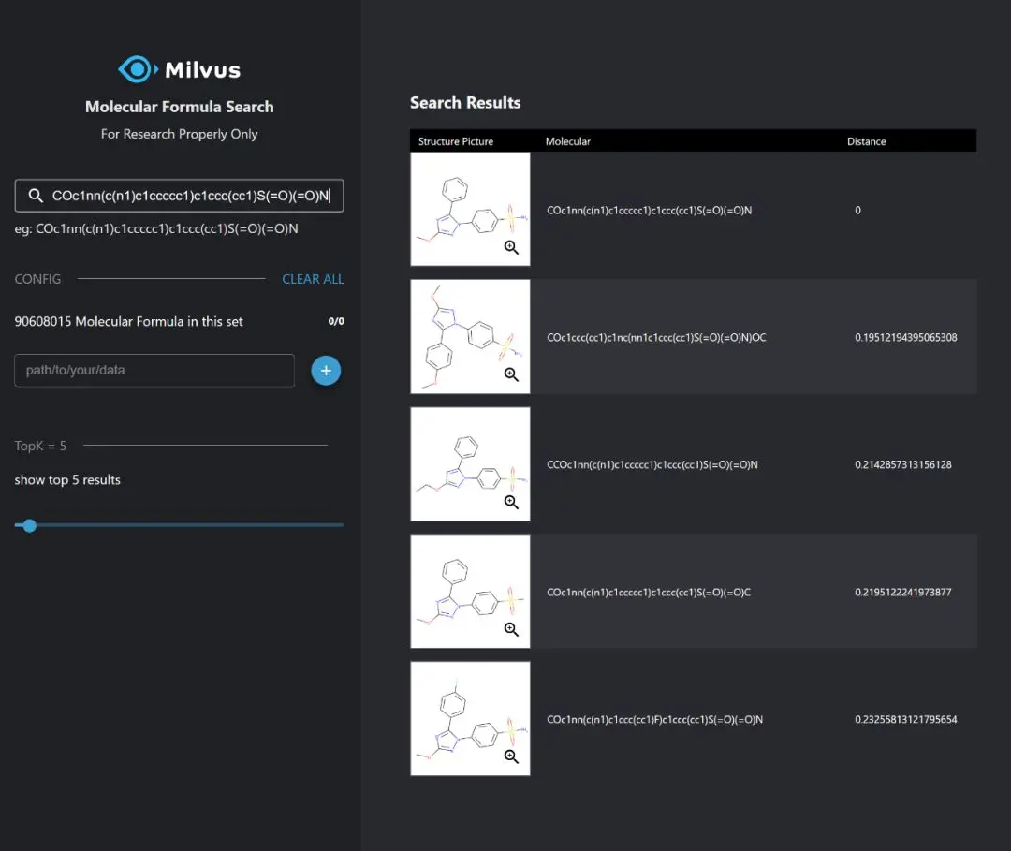Select SMILES COc1nn(c(n1)c1ccc(cc1)F)c1ccc(cc1)S(=O)(=O)N

655,720
